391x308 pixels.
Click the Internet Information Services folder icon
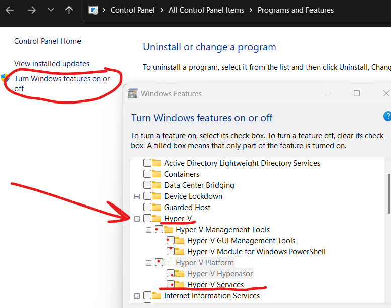[157, 295]
